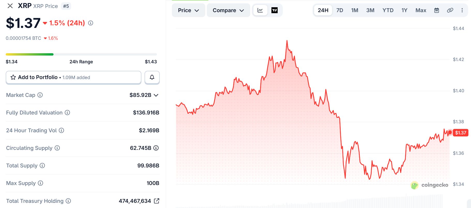Click the star icon in Add to Portfolio
This screenshot has width=471, height=208.
(x=13, y=77)
